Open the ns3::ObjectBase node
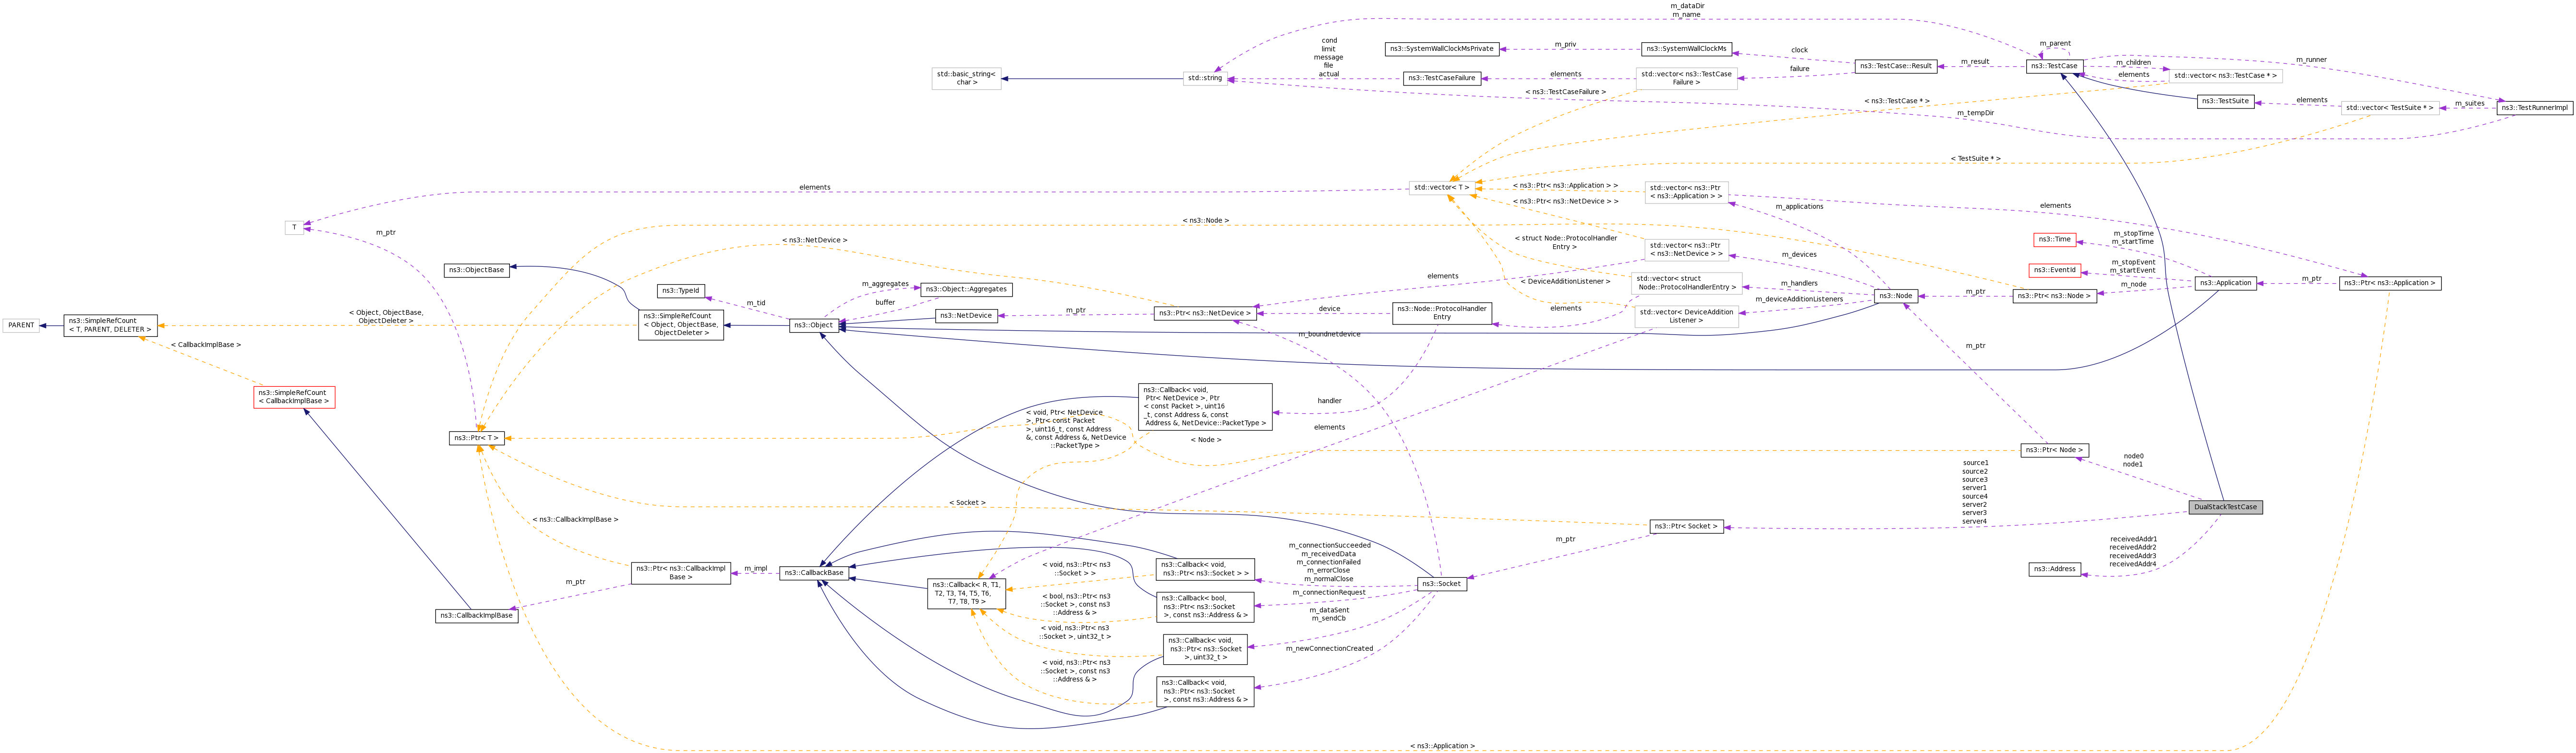This screenshot has height=753, width=2576. pyautogui.click(x=476, y=270)
